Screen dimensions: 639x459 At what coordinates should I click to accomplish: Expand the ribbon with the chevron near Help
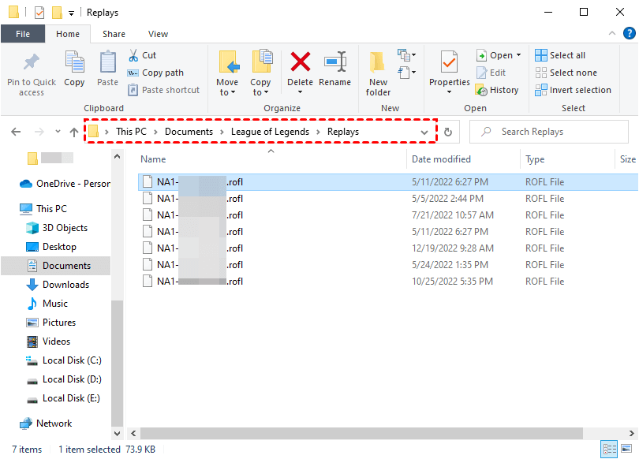[613, 33]
